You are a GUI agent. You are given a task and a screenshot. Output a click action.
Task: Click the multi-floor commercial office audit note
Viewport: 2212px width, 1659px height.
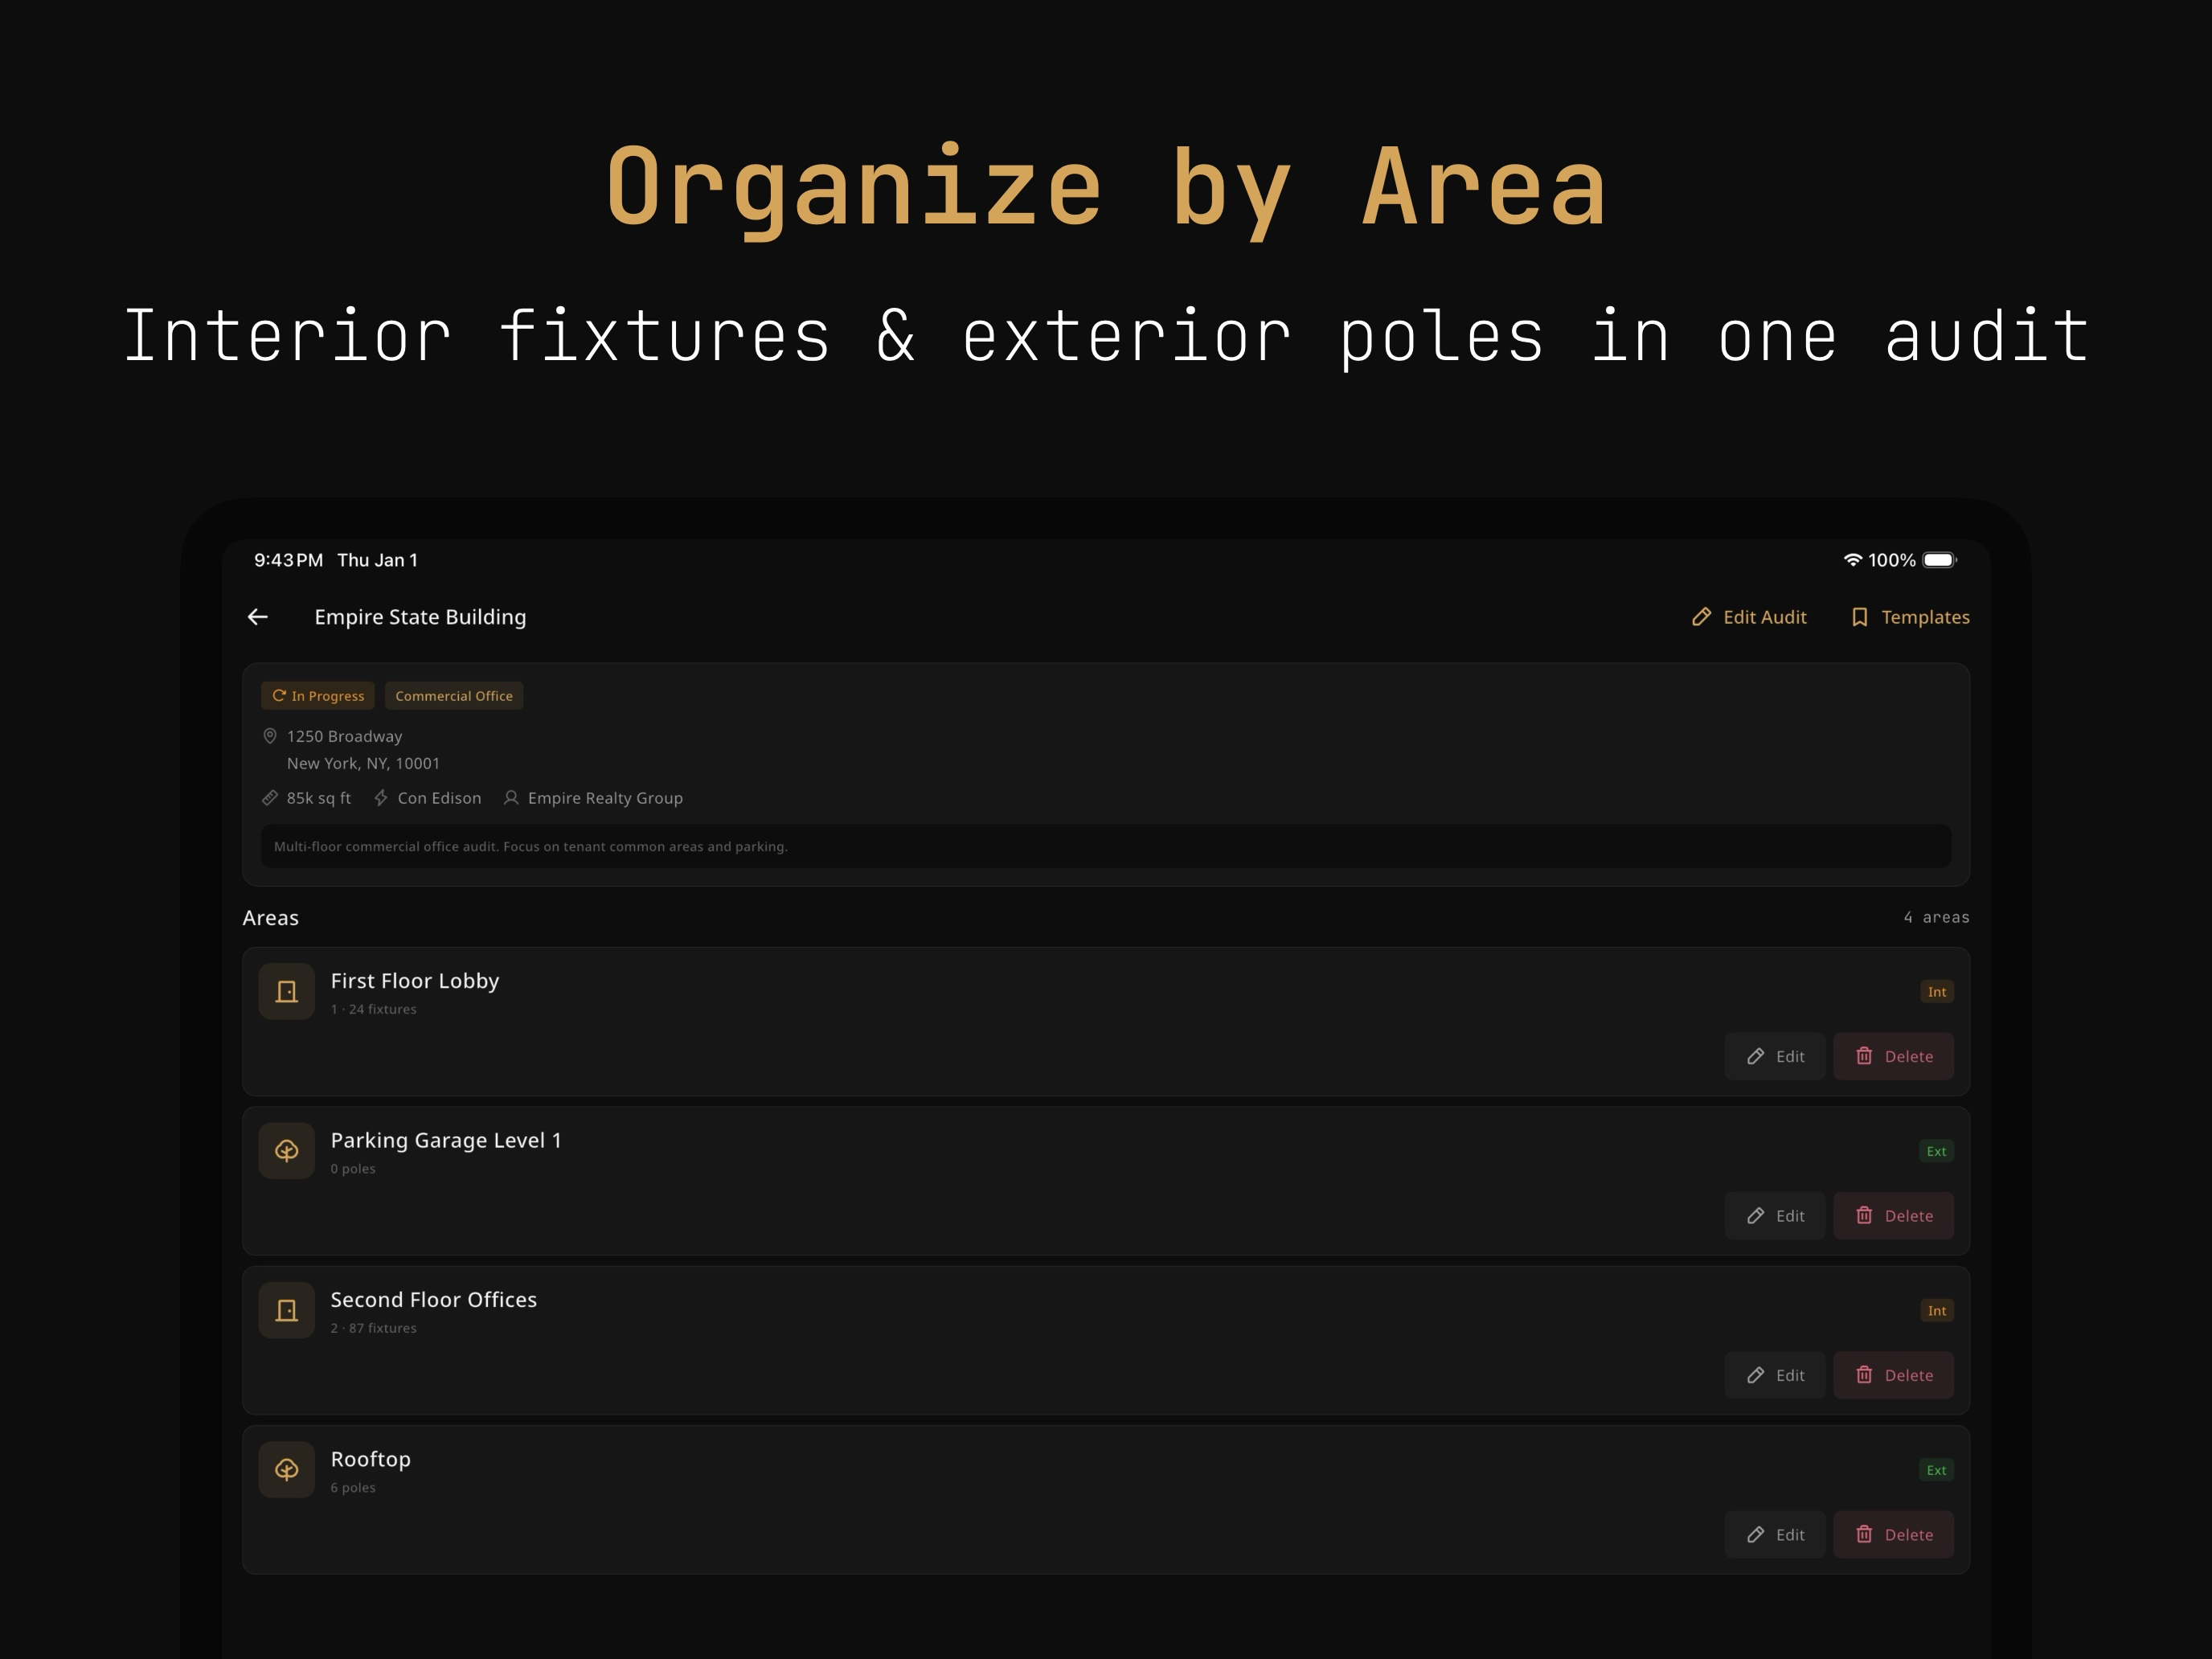1106,847
